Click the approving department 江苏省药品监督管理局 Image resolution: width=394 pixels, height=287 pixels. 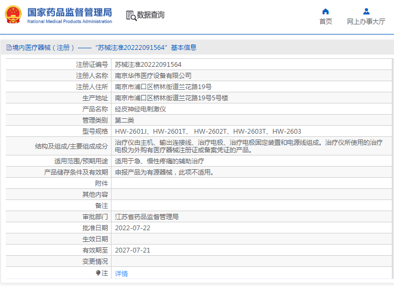(147, 216)
